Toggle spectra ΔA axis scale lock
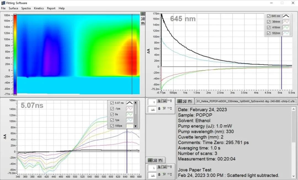This screenshot has height=180, width=298. click(159, 174)
